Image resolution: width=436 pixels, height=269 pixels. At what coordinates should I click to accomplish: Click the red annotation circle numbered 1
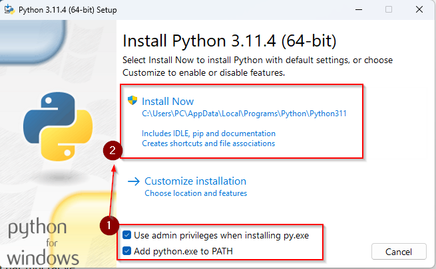click(109, 226)
